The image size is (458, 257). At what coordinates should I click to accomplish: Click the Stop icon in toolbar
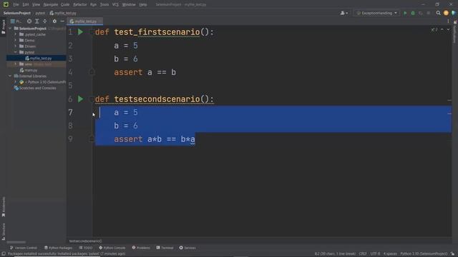[428, 13]
